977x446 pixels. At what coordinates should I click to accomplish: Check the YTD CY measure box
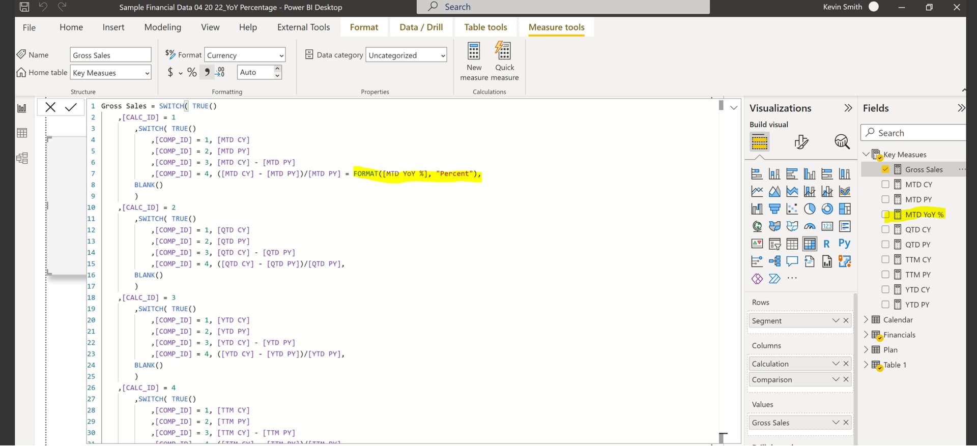coord(885,289)
